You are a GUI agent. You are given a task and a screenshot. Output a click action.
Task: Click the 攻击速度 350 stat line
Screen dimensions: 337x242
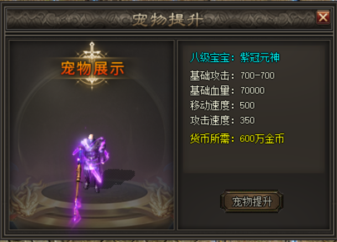(x=222, y=120)
